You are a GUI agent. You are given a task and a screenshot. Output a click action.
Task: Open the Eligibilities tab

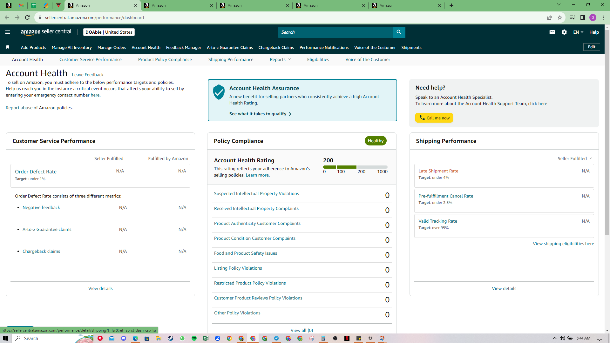tap(318, 59)
